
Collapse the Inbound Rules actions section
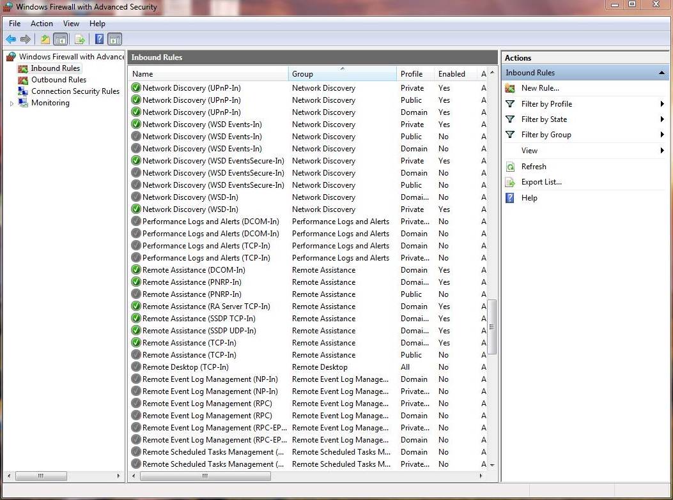point(662,73)
